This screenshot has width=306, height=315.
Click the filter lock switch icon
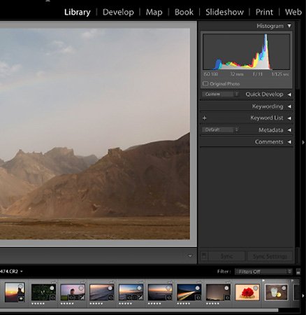298,272
